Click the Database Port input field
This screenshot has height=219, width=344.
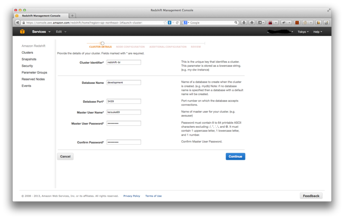coord(124,102)
